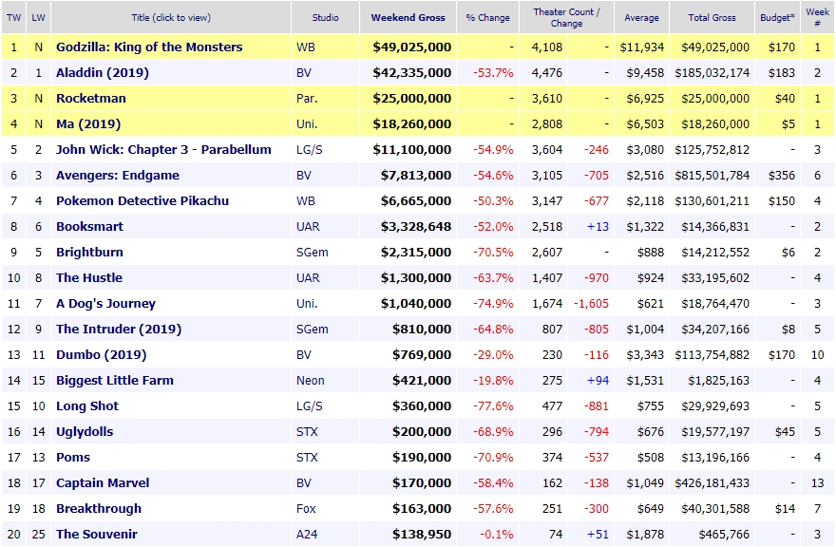
Task: Click the '+94' theater change value
Action: [x=598, y=380]
